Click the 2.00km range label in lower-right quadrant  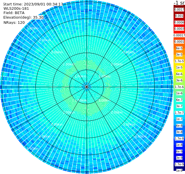117,112
